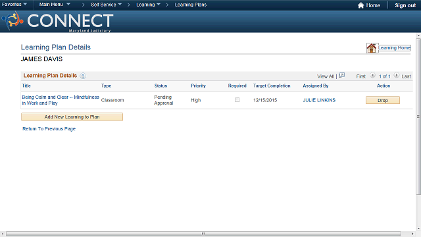The height and width of the screenshot is (237, 421).
Task: Open JULIE LINKINS assigned-by link
Action: pos(319,100)
